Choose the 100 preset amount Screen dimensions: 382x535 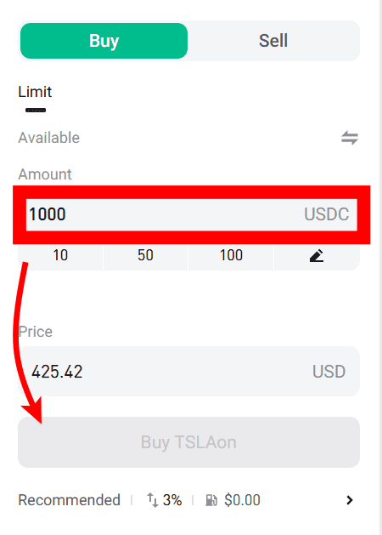pyautogui.click(x=231, y=255)
